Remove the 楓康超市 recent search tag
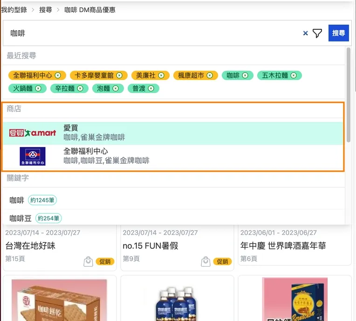The width and height of the screenshot is (356, 321). 210,75
